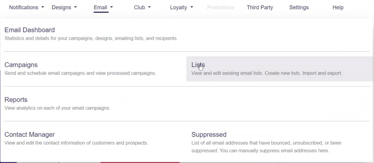
Task: Open the Help page
Action: pos(338,7)
